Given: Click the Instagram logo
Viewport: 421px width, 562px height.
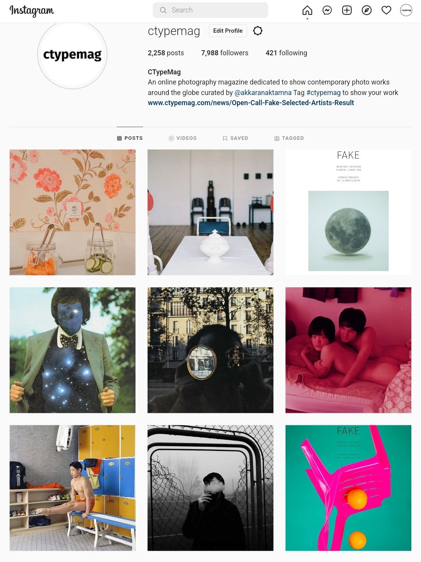Looking at the screenshot, I should 32,11.
